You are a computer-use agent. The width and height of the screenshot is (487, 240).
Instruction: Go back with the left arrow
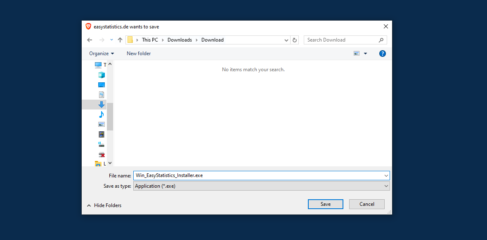[x=90, y=40]
